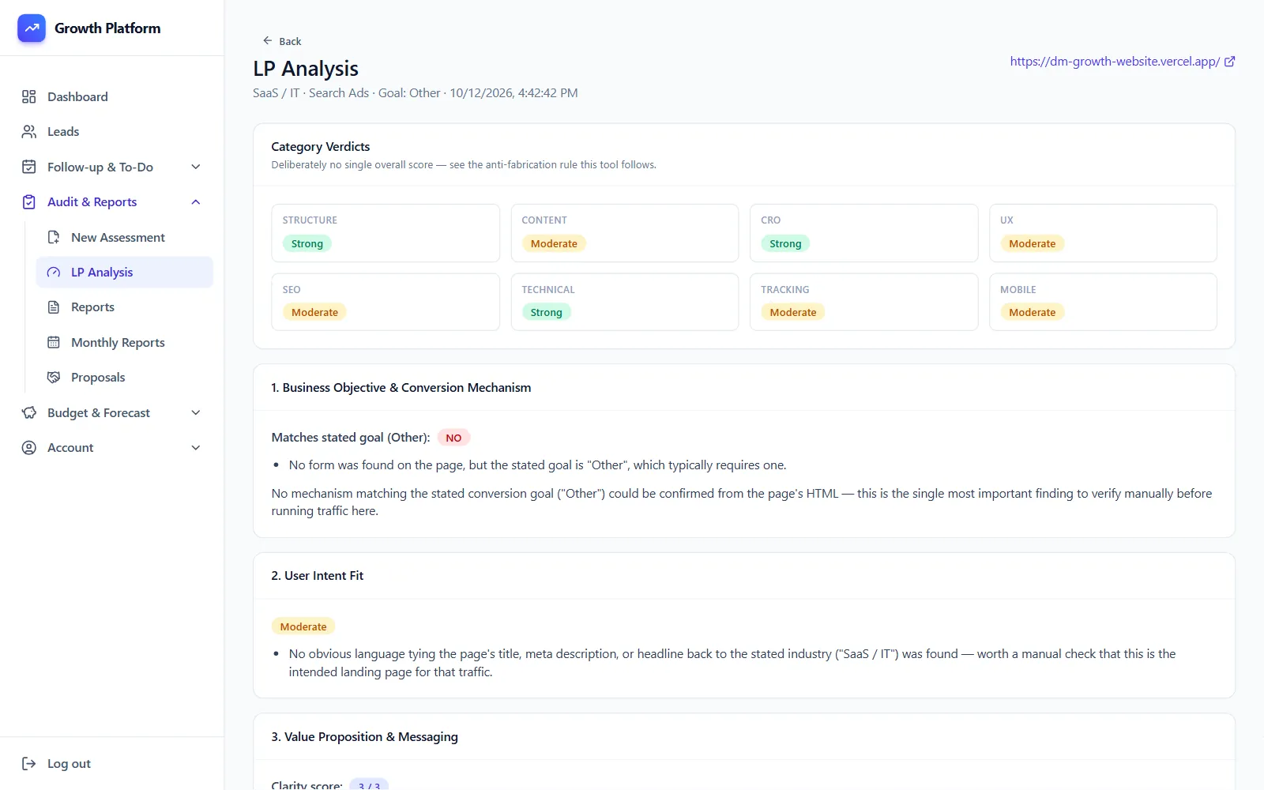Click the New Assessment file icon
Viewport: 1264px width, 790px height.
(x=54, y=238)
